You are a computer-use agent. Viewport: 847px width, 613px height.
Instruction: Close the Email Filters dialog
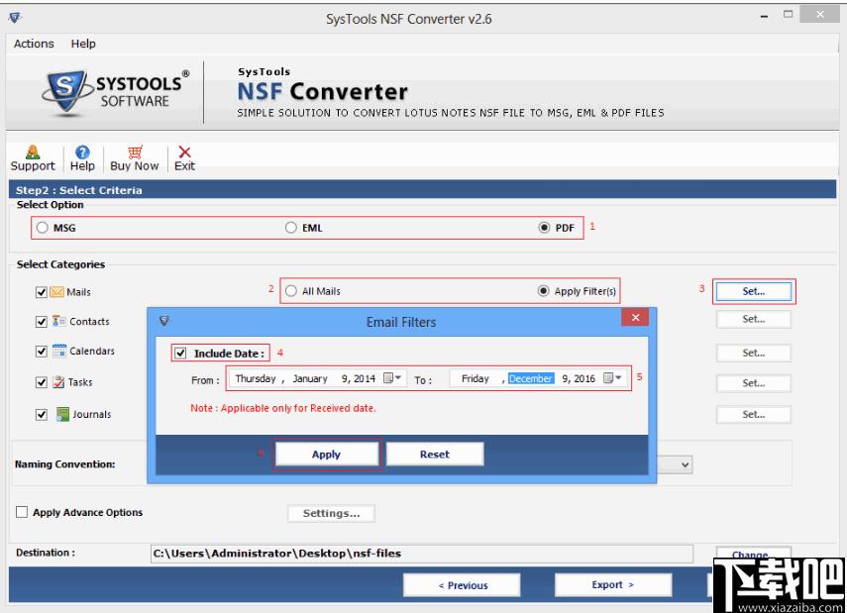pyautogui.click(x=635, y=317)
